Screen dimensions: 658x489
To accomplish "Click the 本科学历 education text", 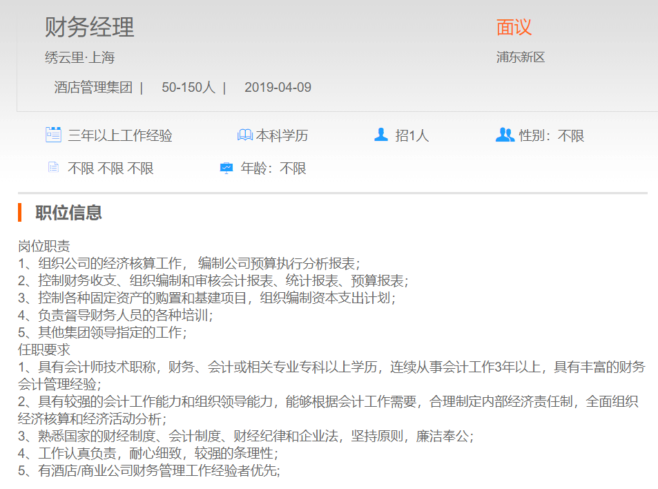I will point(282,136).
